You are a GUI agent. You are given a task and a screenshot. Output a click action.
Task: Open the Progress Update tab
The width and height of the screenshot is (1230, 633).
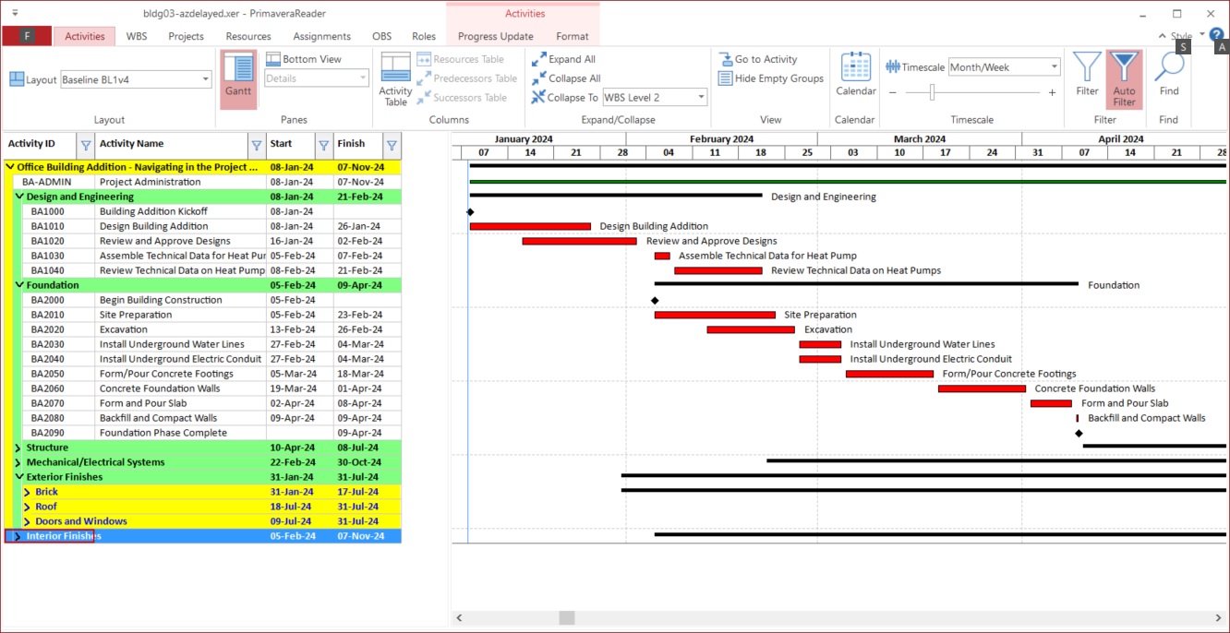[495, 36]
